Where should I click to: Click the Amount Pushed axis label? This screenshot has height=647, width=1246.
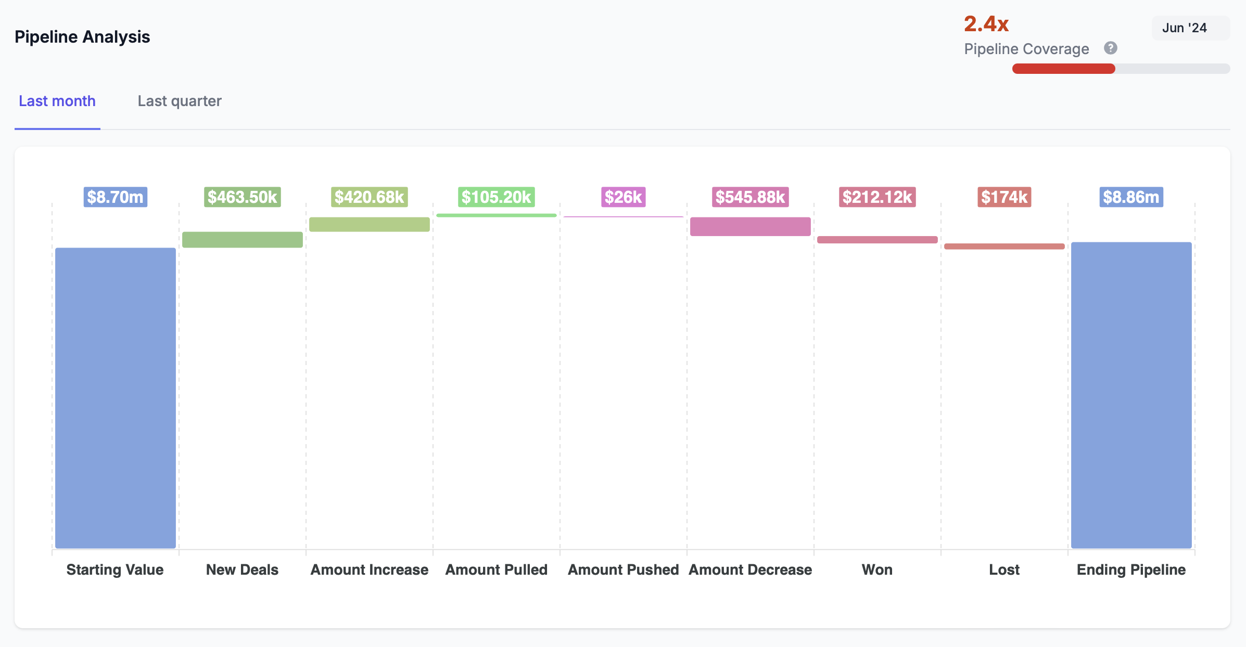623,570
